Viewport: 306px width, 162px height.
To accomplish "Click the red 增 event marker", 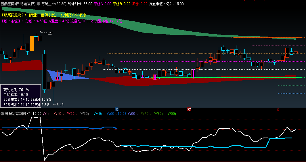I will (x=189, y=109).
